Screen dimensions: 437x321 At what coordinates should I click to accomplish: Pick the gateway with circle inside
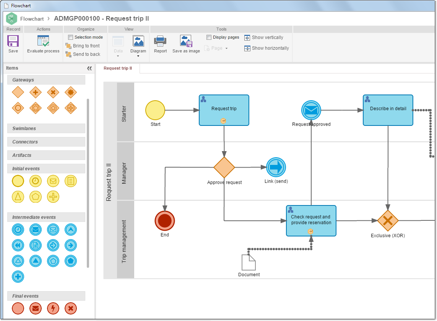point(18,108)
